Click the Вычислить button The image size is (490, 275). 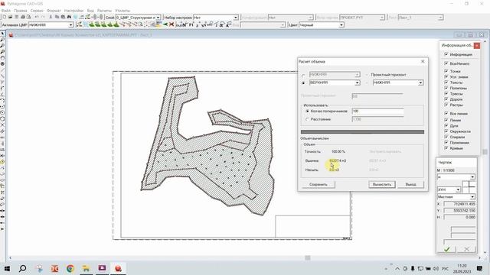(x=382, y=185)
